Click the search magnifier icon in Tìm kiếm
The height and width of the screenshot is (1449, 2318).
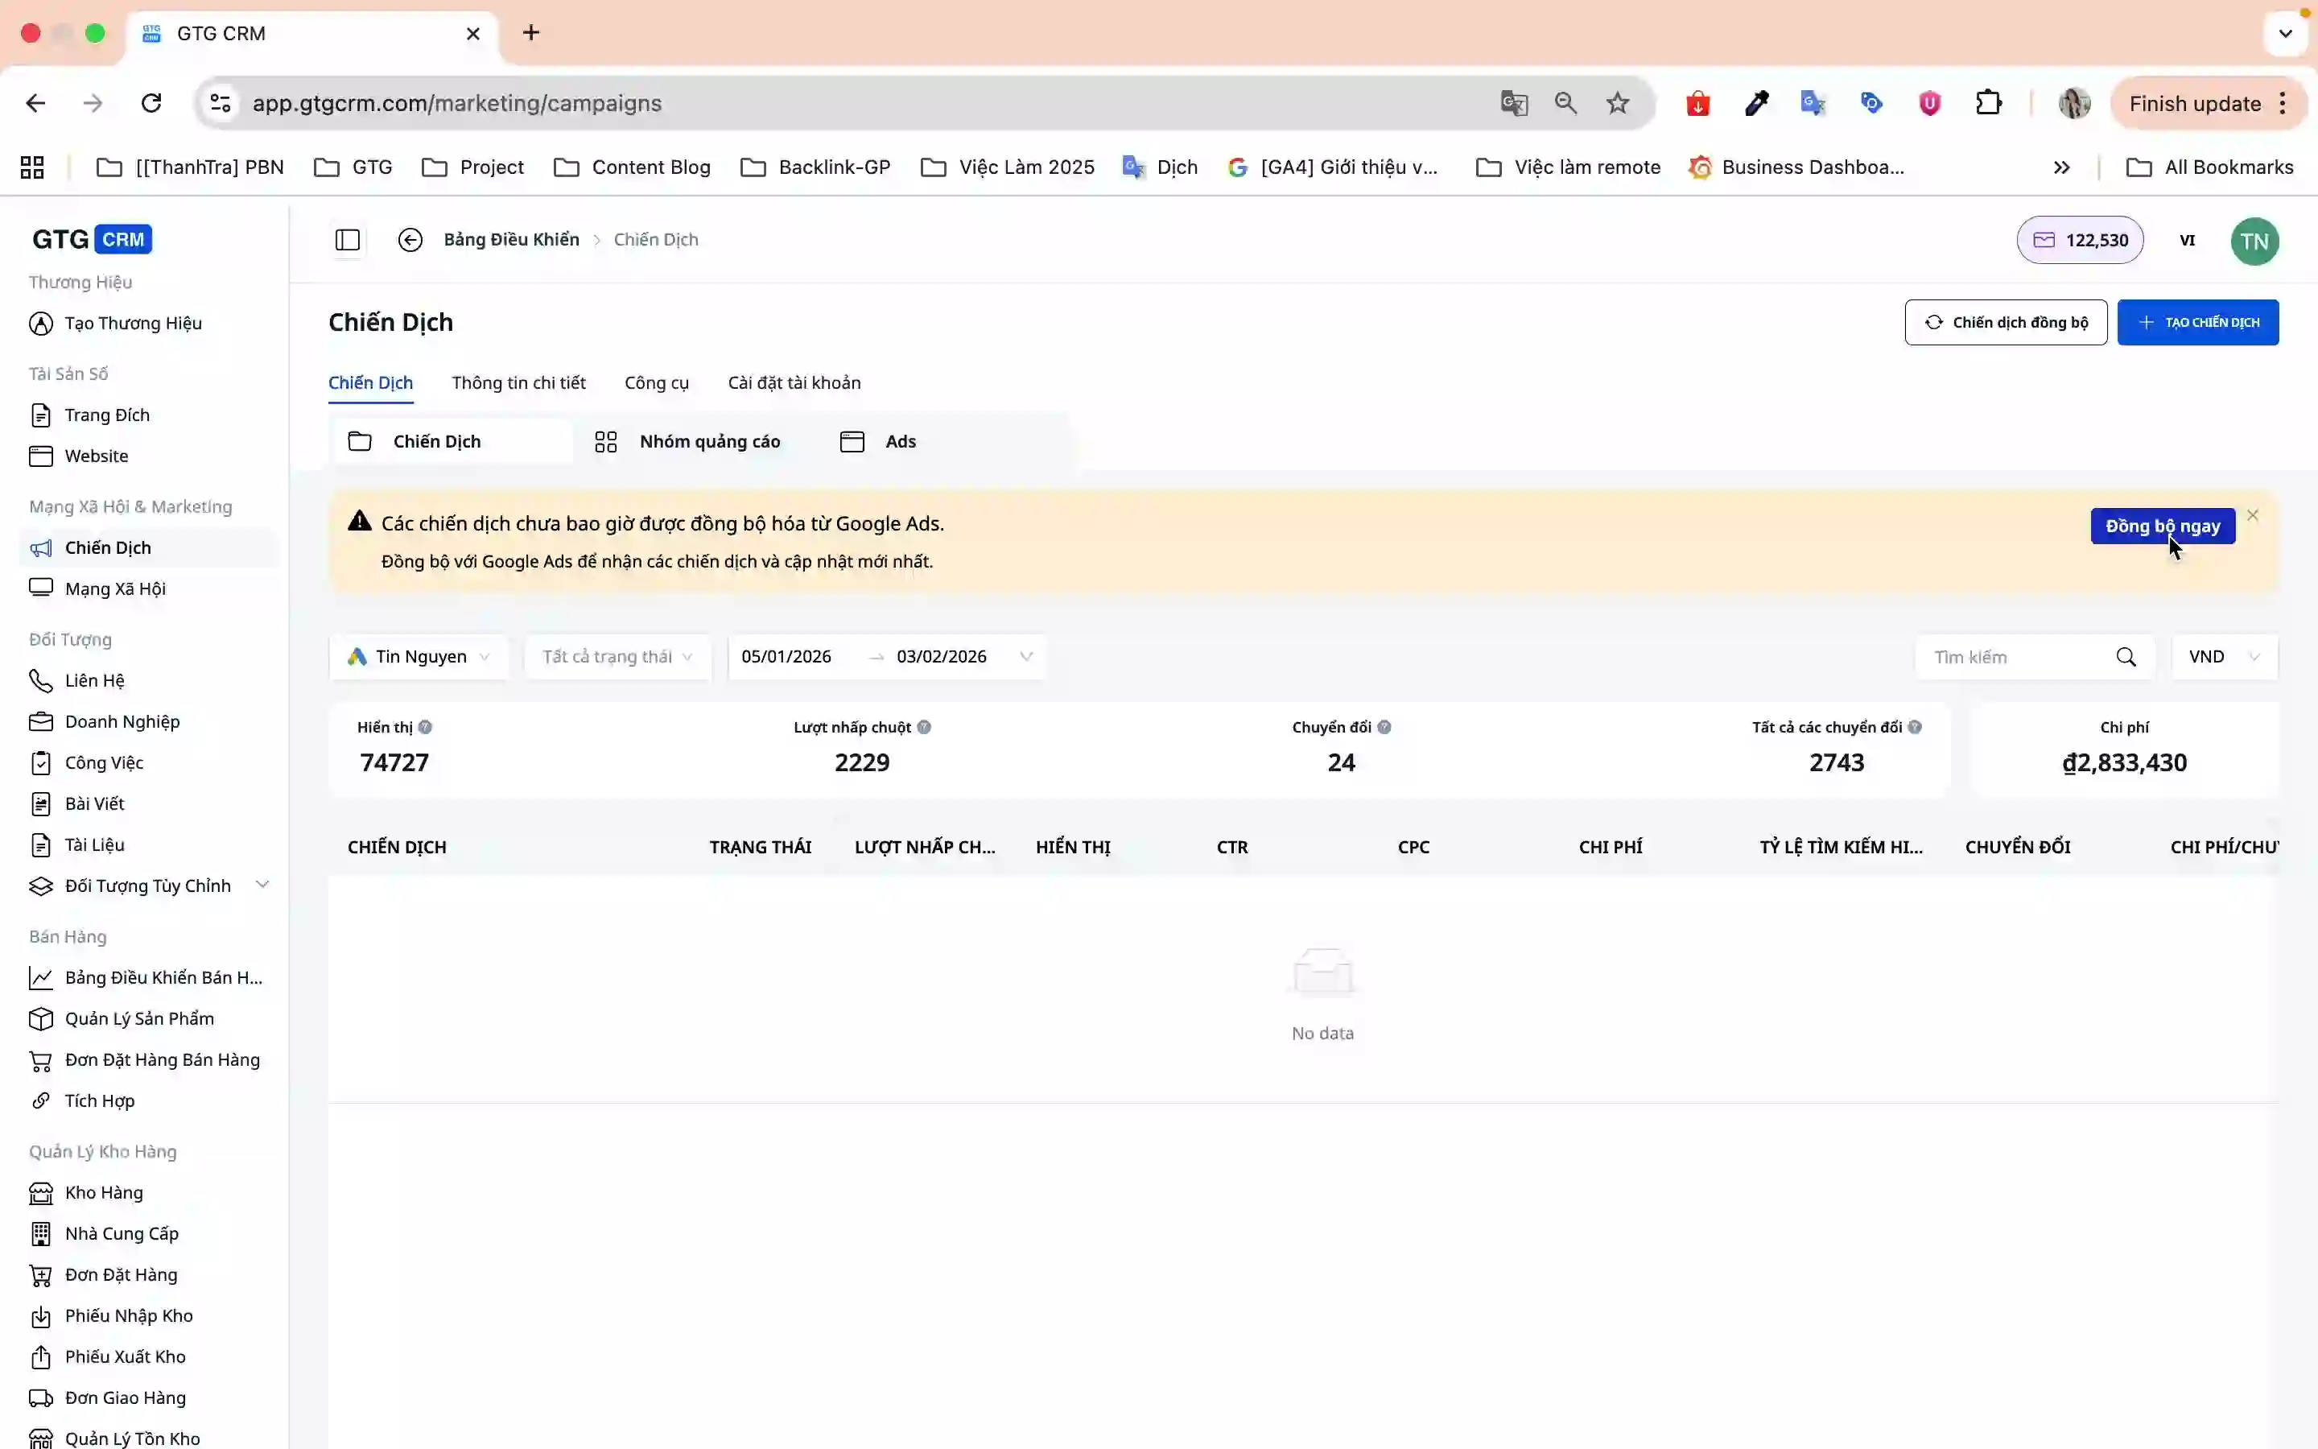tap(2126, 658)
